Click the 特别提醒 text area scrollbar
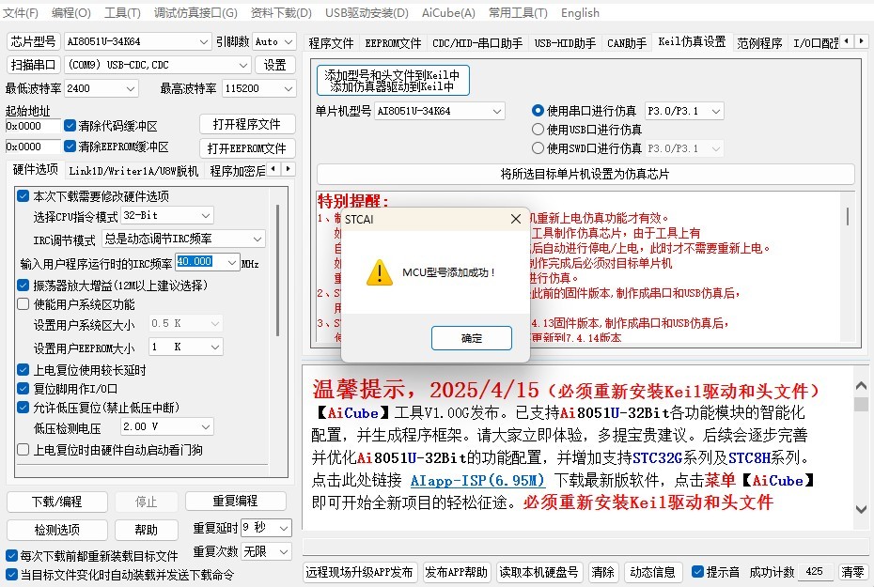Screen dimensions: 874x587 (x=848, y=216)
